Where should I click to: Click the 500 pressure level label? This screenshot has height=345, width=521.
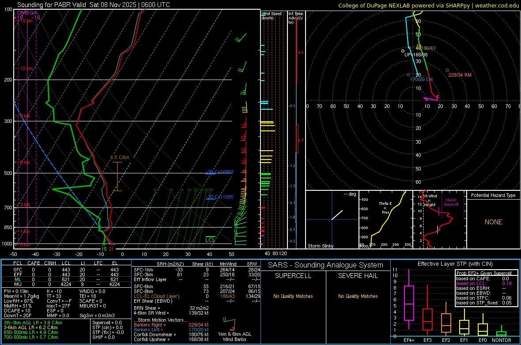click(x=8, y=173)
